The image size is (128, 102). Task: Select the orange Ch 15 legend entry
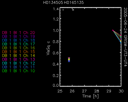(18, 52)
